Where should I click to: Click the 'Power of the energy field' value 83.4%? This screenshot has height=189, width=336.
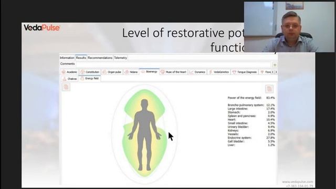point(270,98)
